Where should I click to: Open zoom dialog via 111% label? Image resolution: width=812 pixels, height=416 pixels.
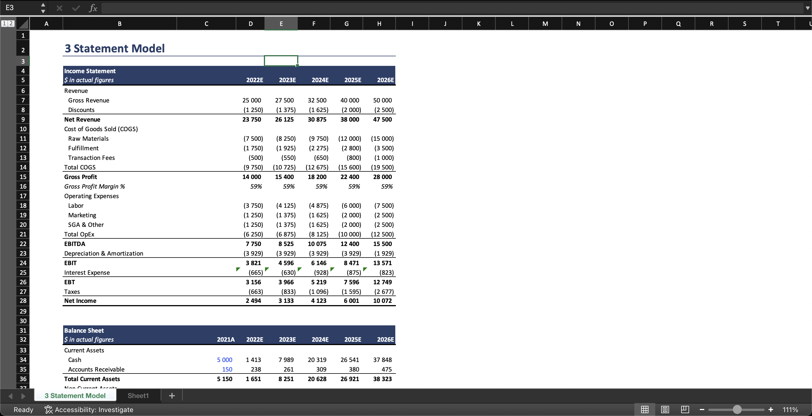pyautogui.click(x=790, y=410)
